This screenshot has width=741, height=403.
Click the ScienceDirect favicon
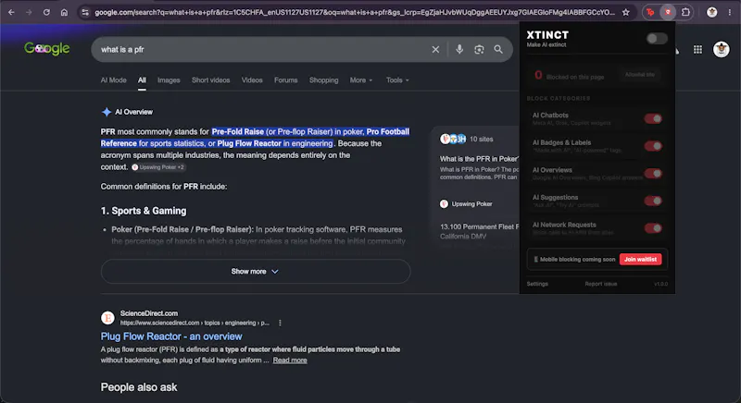107,318
